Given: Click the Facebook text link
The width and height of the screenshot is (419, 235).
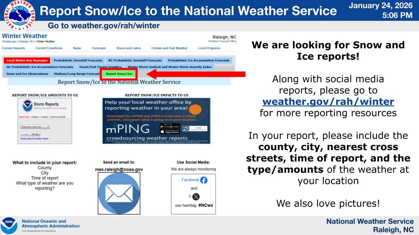Looking at the screenshot, I should (x=190, y=180).
